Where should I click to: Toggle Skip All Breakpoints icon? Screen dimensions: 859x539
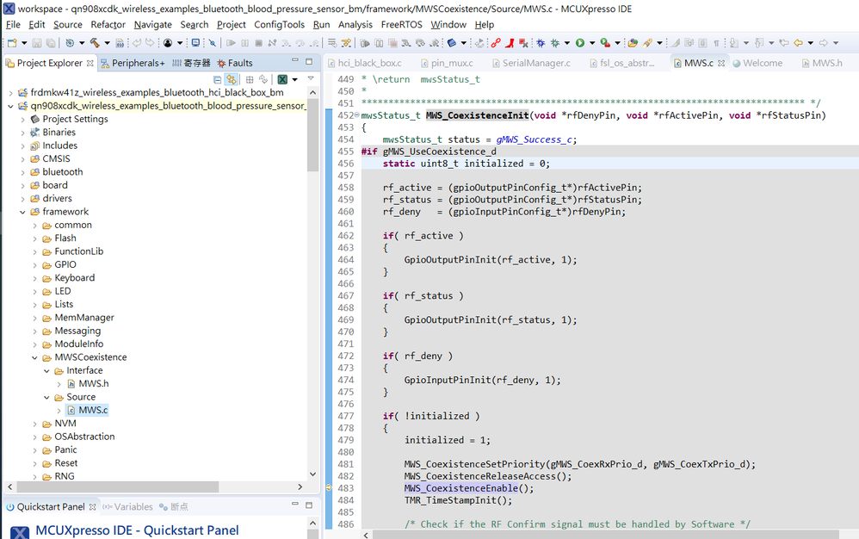212,43
